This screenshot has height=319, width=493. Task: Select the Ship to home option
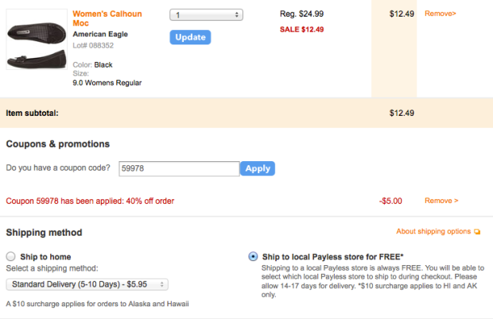pyautogui.click(x=11, y=256)
